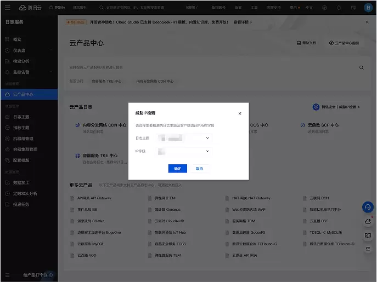377x282 pixels.
Task: Open the customer service headset icon
Action: 368,207
